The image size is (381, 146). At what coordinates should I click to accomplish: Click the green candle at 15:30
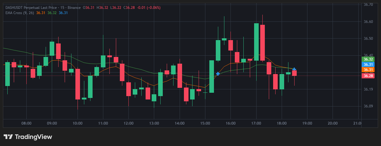(x=218, y=50)
